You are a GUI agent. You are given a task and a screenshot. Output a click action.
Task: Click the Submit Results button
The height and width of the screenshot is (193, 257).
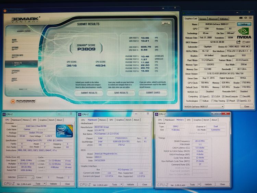[89, 93]
